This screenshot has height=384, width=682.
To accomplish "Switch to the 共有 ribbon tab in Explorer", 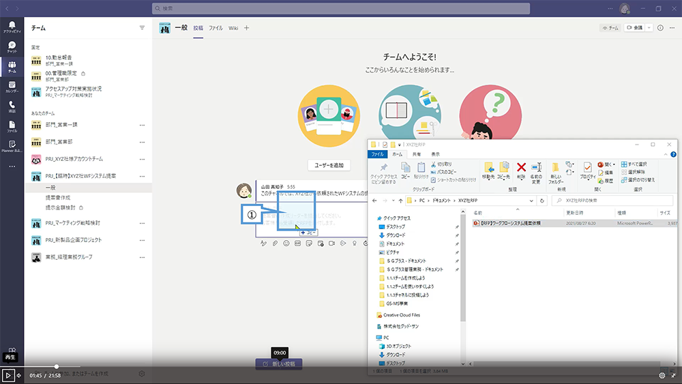I will coord(417,154).
